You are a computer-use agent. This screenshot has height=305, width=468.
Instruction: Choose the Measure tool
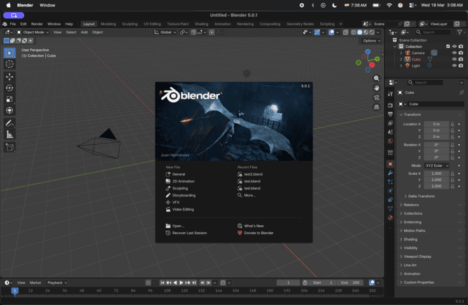(10, 135)
